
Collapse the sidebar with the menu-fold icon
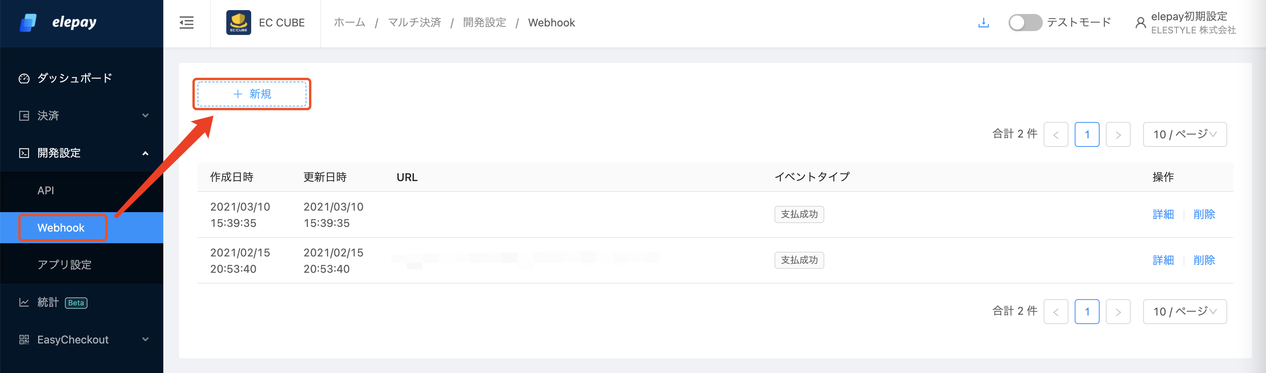[x=186, y=23]
